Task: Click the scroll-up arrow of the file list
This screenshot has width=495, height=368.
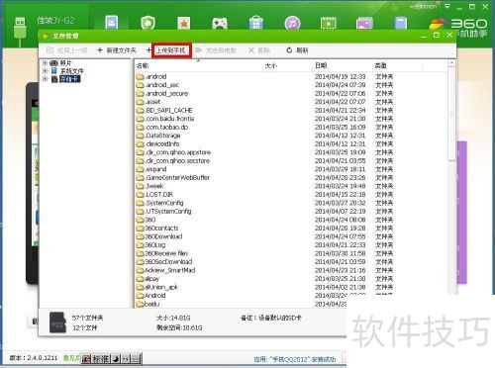Action: click(x=451, y=63)
